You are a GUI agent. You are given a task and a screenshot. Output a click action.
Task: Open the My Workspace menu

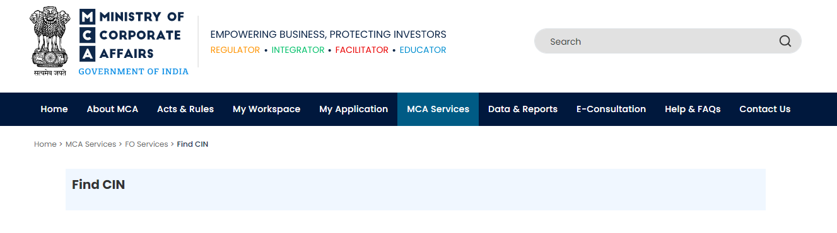tap(266, 109)
